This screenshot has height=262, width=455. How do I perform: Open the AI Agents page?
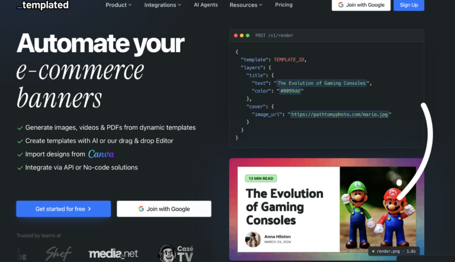click(206, 5)
